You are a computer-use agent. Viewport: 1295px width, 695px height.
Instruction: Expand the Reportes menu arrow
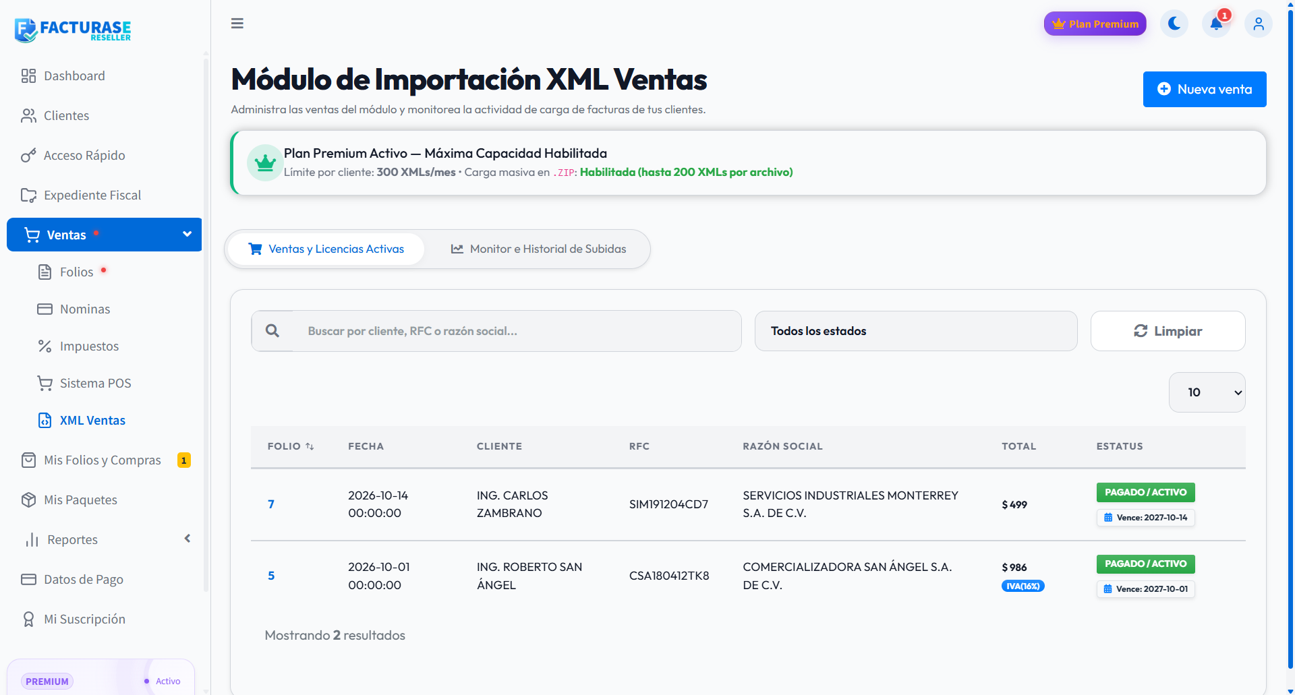pyautogui.click(x=188, y=539)
